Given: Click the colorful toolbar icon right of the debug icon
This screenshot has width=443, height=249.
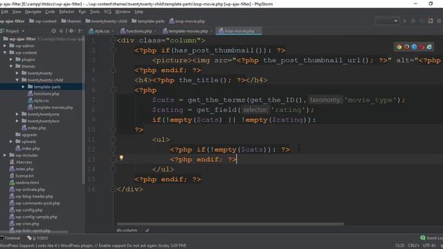Looking at the screenshot, I should (431, 21).
